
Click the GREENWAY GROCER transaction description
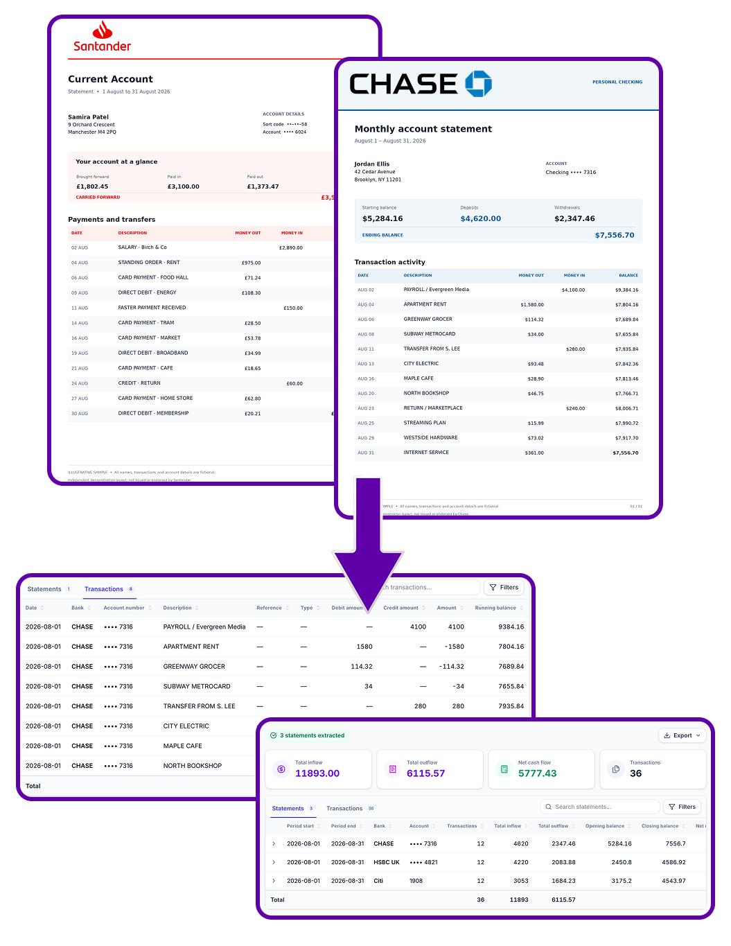194,667
